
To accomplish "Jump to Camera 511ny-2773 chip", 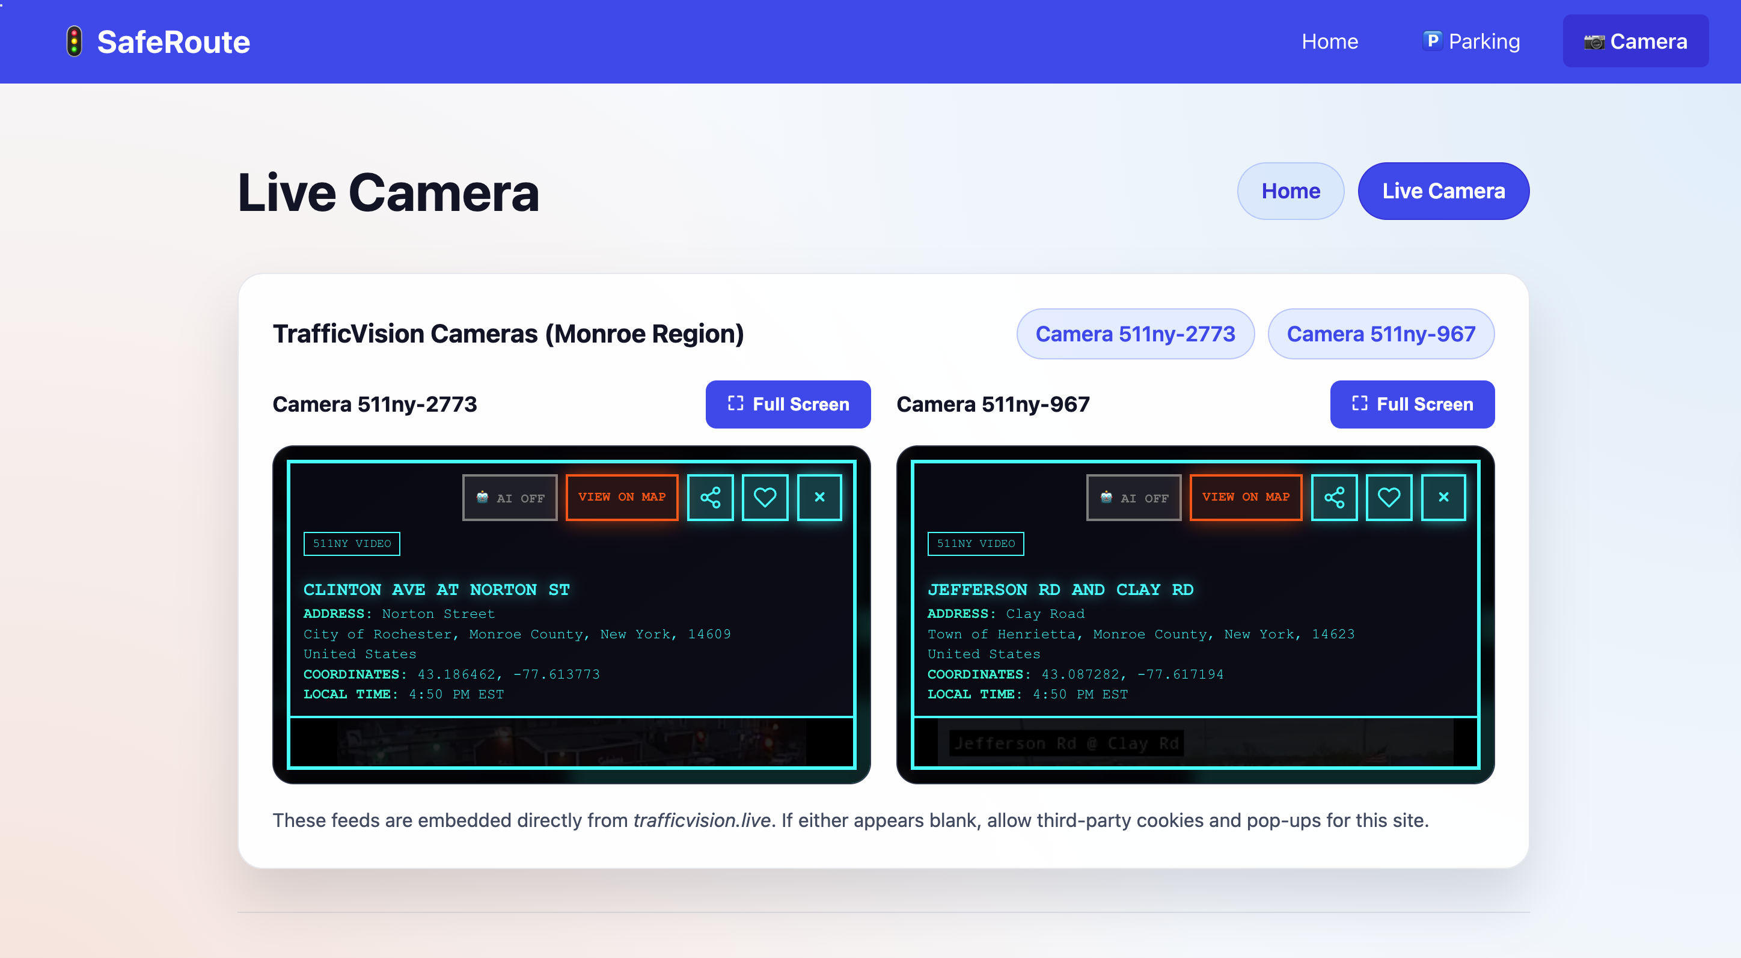I will coord(1135,334).
